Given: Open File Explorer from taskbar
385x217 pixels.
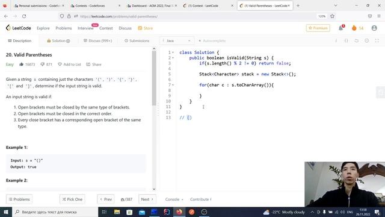Looking at the screenshot, I should coord(117,212).
